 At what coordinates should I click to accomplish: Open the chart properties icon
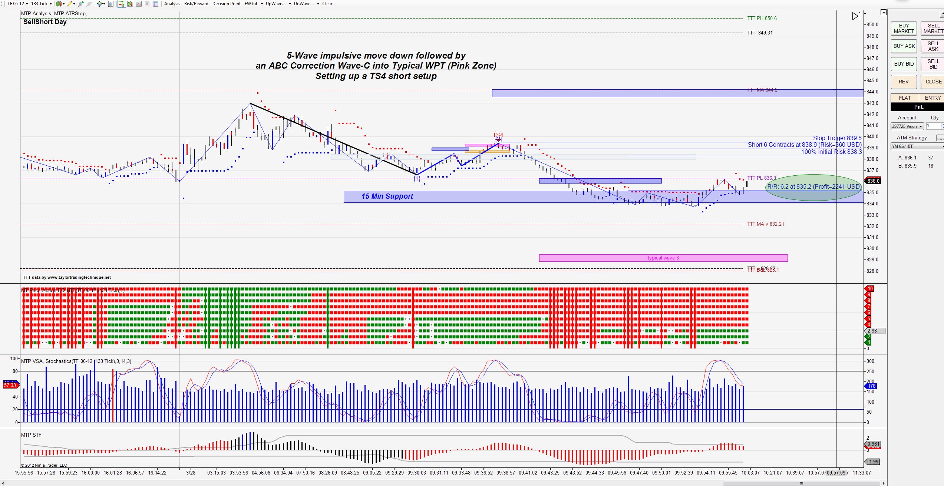point(156,4)
